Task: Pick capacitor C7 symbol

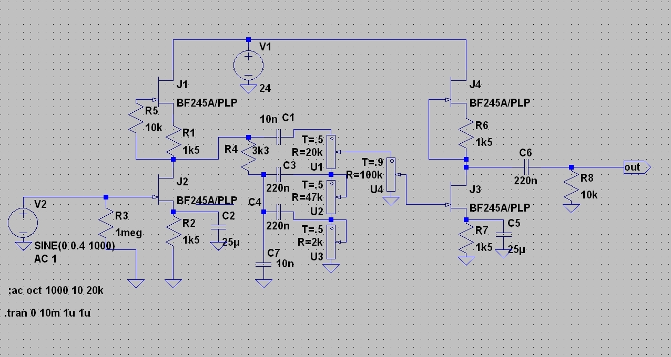Action: point(263,265)
